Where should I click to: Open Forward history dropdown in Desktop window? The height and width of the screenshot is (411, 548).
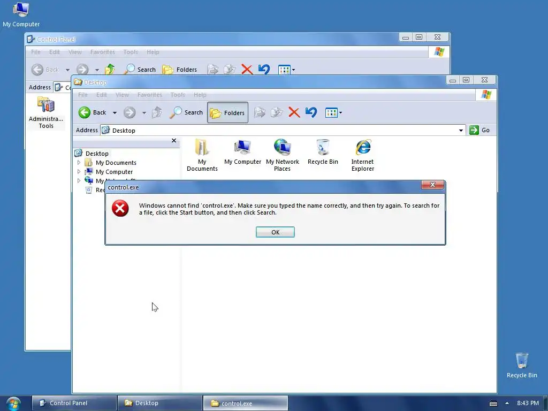pos(144,113)
